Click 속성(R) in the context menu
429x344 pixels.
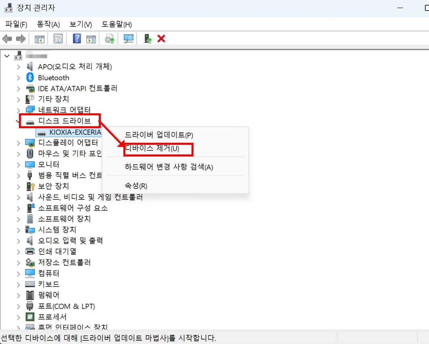click(136, 186)
